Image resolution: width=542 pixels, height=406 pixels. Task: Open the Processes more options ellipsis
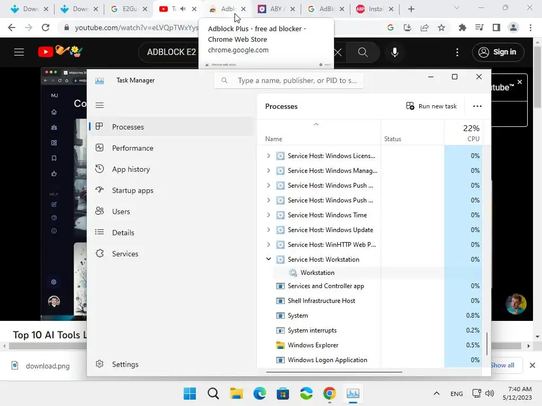pos(477,106)
